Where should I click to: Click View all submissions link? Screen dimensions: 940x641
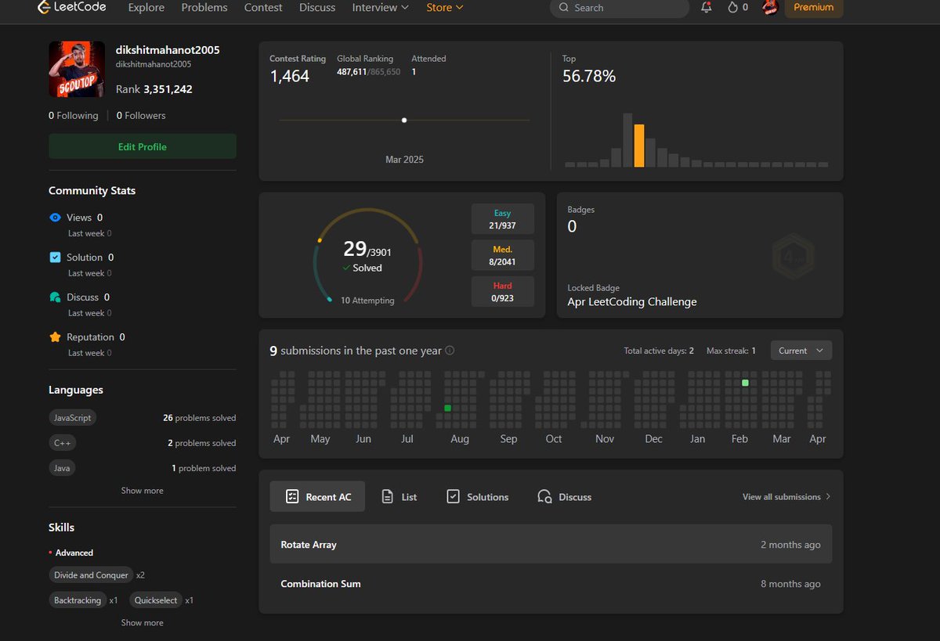(x=786, y=497)
